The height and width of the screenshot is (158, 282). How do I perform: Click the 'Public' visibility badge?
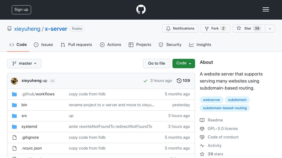tap(77, 29)
